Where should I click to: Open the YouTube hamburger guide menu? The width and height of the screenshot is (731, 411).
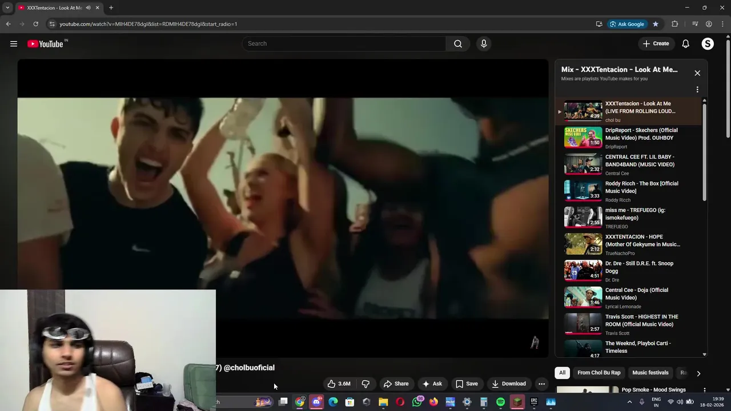click(x=14, y=44)
